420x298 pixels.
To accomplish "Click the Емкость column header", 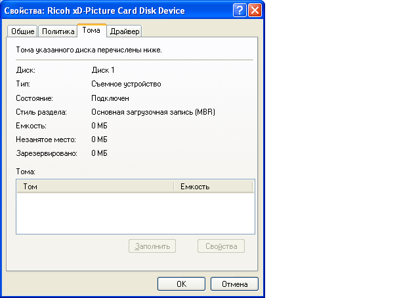I will click(213, 187).
